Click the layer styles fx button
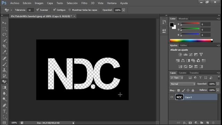This screenshot has height=125, width=222. (x=184, y=123)
